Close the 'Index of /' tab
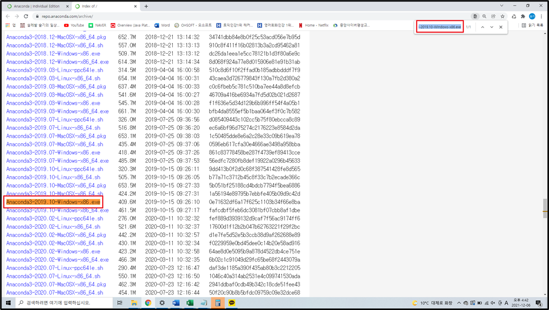This screenshot has width=549, height=310. (x=136, y=6)
